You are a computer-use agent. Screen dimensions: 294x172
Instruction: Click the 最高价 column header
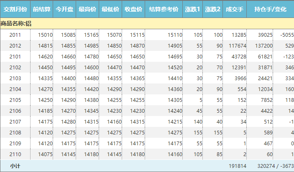[88, 9]
